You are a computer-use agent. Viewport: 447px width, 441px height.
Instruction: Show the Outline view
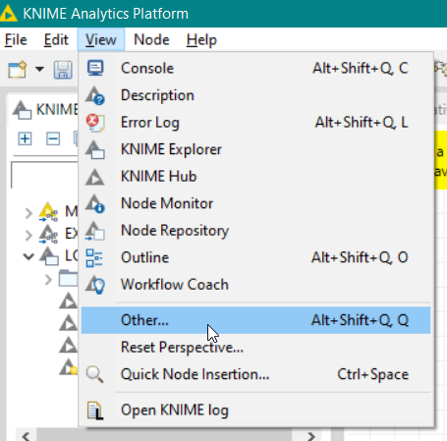255,257
